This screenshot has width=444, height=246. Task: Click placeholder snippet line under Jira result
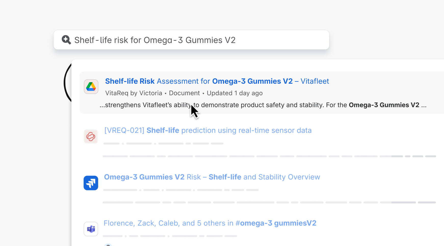(269, 202)
